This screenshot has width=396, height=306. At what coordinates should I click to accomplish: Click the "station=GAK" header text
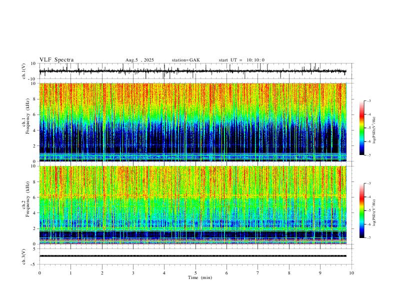(x=185, y=60)
